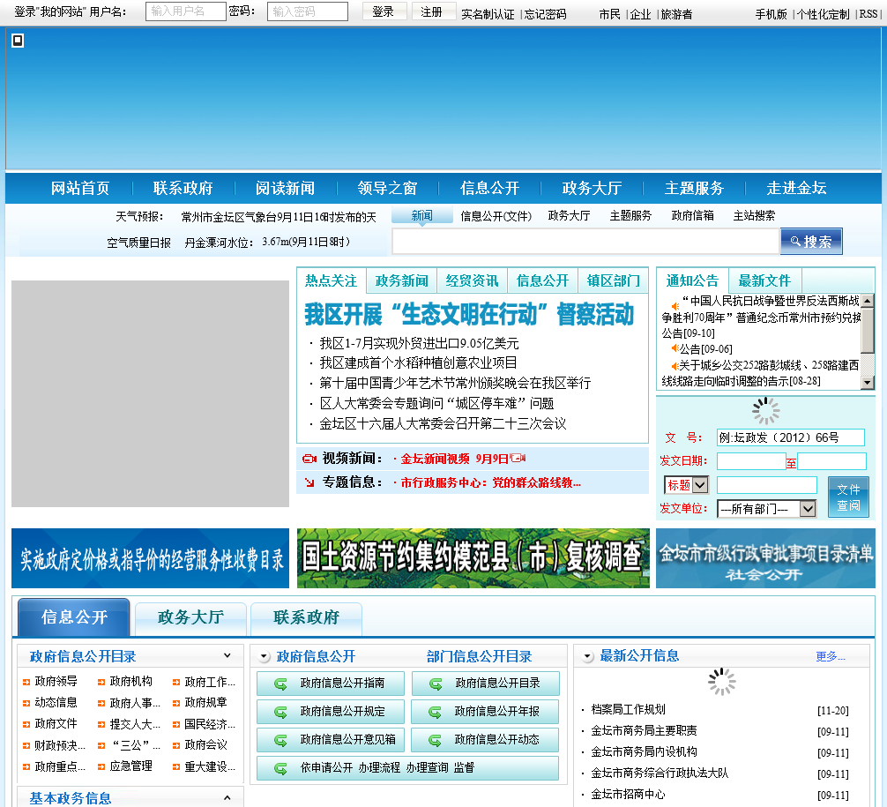Click orange arrow icon next to 政府领导
Viewport: 887px width, 807px height.
pos(26,682)
